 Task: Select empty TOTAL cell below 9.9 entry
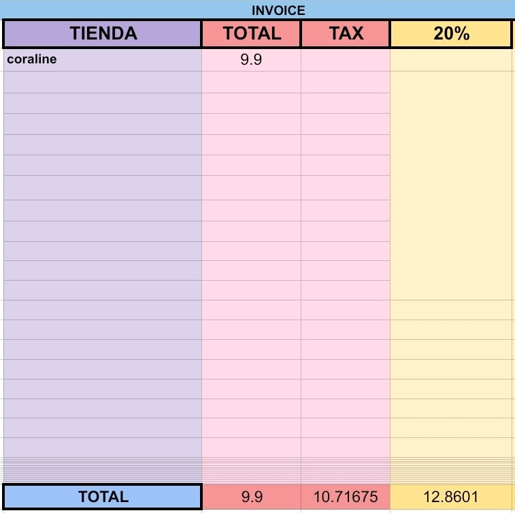point(251,82)
